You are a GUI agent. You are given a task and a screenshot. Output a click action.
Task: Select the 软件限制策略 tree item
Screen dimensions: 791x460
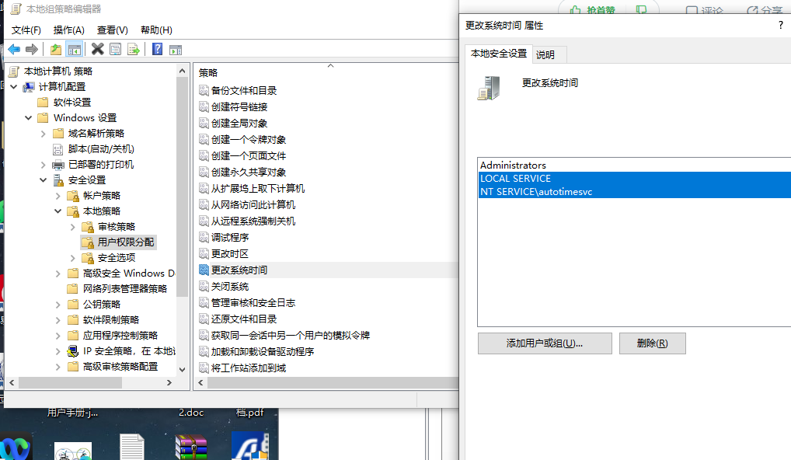(x=110, y=320)
